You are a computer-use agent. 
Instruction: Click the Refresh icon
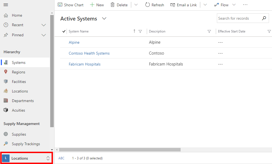coord(147,5)
